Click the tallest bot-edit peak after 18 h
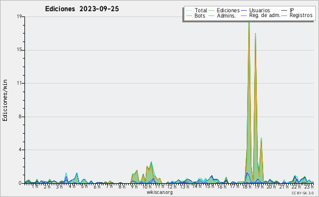 click(249, 24)
